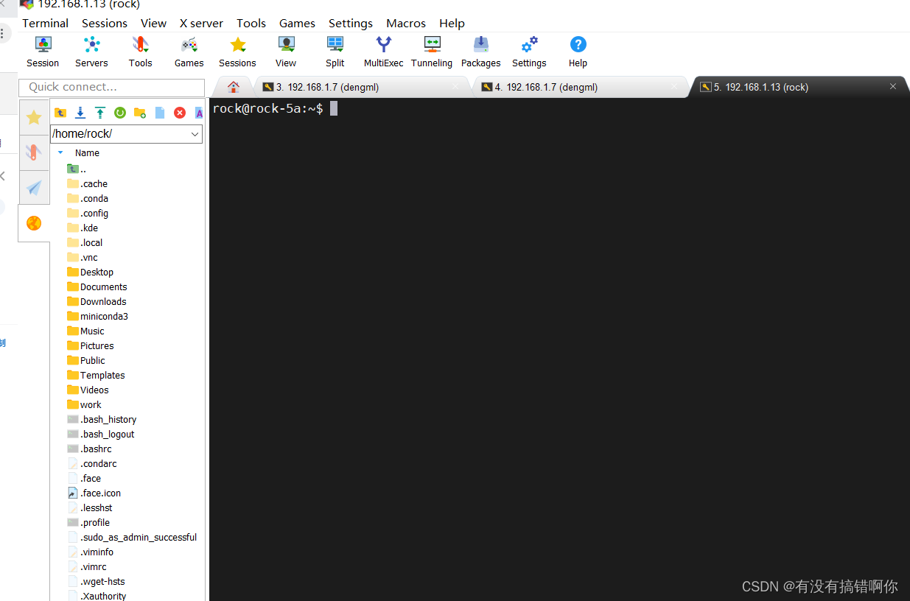The width and height of the screenshot is (910, 601).
Task: Click the Name column header
Action: coord(87,152)
